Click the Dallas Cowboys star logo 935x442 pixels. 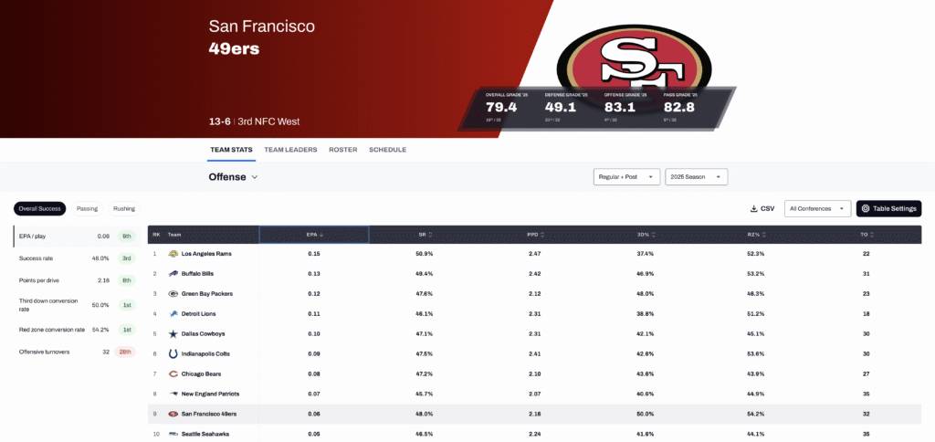point(173,334)
